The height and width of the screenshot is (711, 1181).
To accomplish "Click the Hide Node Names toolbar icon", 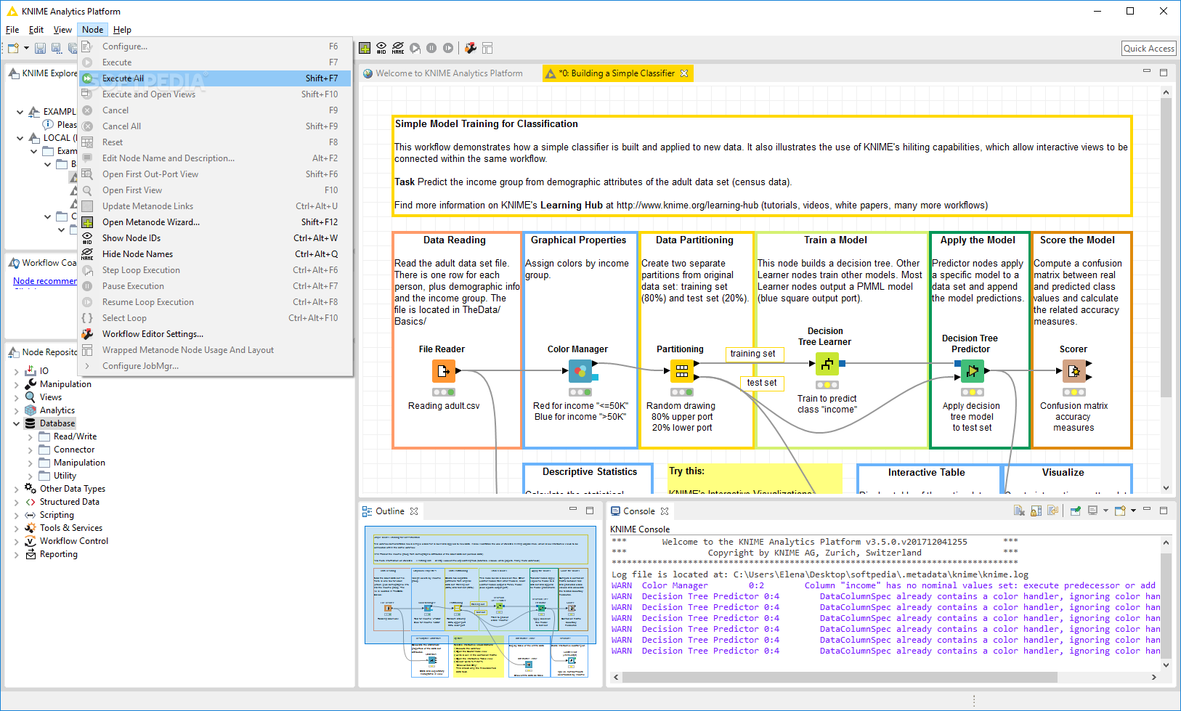I will [x=398, y=48].
